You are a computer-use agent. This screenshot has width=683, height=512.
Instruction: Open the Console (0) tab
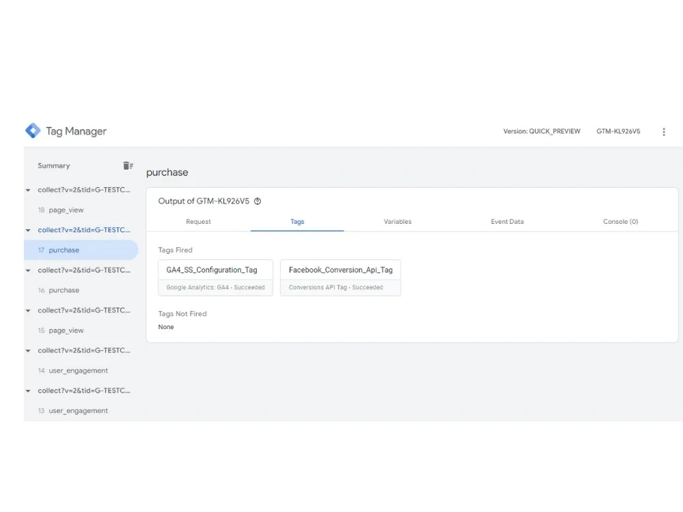[620, 222]
